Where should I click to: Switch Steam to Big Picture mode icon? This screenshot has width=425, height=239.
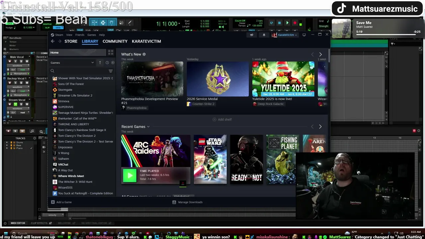click(x=304, y=35)
